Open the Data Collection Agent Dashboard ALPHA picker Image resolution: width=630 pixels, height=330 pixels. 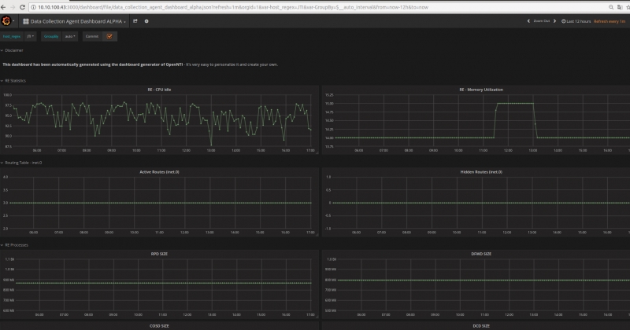74,21
